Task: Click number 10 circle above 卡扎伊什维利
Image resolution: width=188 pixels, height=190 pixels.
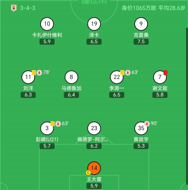Action: pyautogui.click(x=47, y=24)
